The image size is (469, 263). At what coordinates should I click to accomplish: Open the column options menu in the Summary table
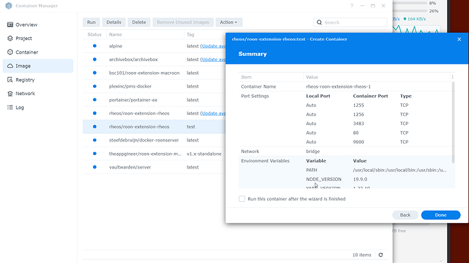tap(452, 77)
